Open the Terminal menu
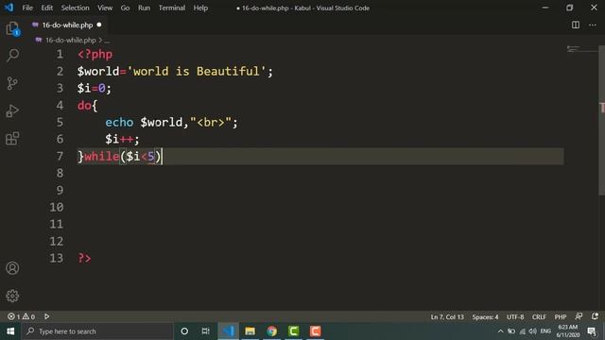 172,8
